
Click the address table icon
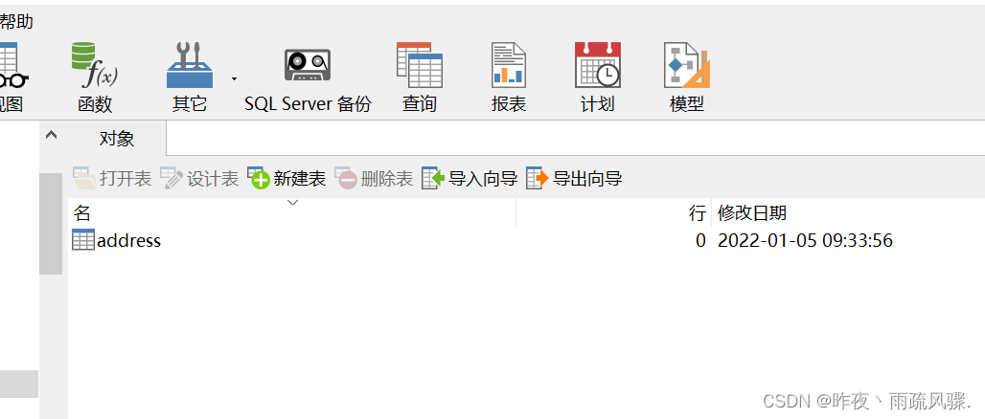coord(83,240)
